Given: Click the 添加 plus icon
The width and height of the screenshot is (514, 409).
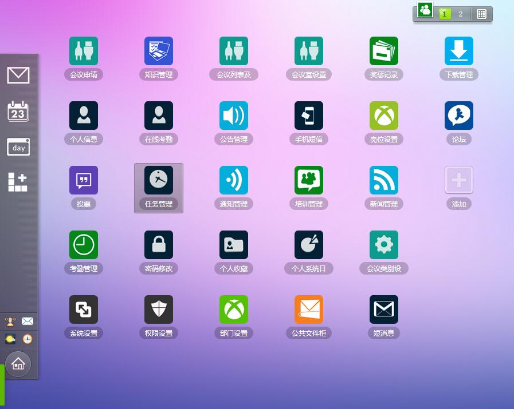Looking at the screenshot, I should coord(459,180).
